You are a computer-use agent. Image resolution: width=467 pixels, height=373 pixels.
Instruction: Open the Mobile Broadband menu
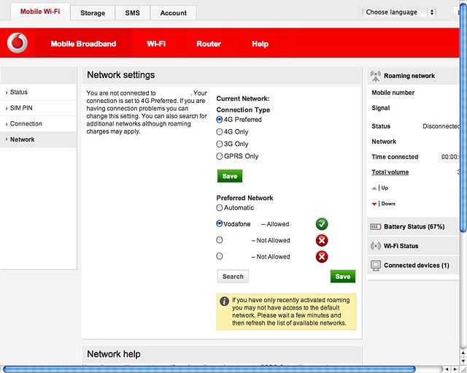point(83,44)
